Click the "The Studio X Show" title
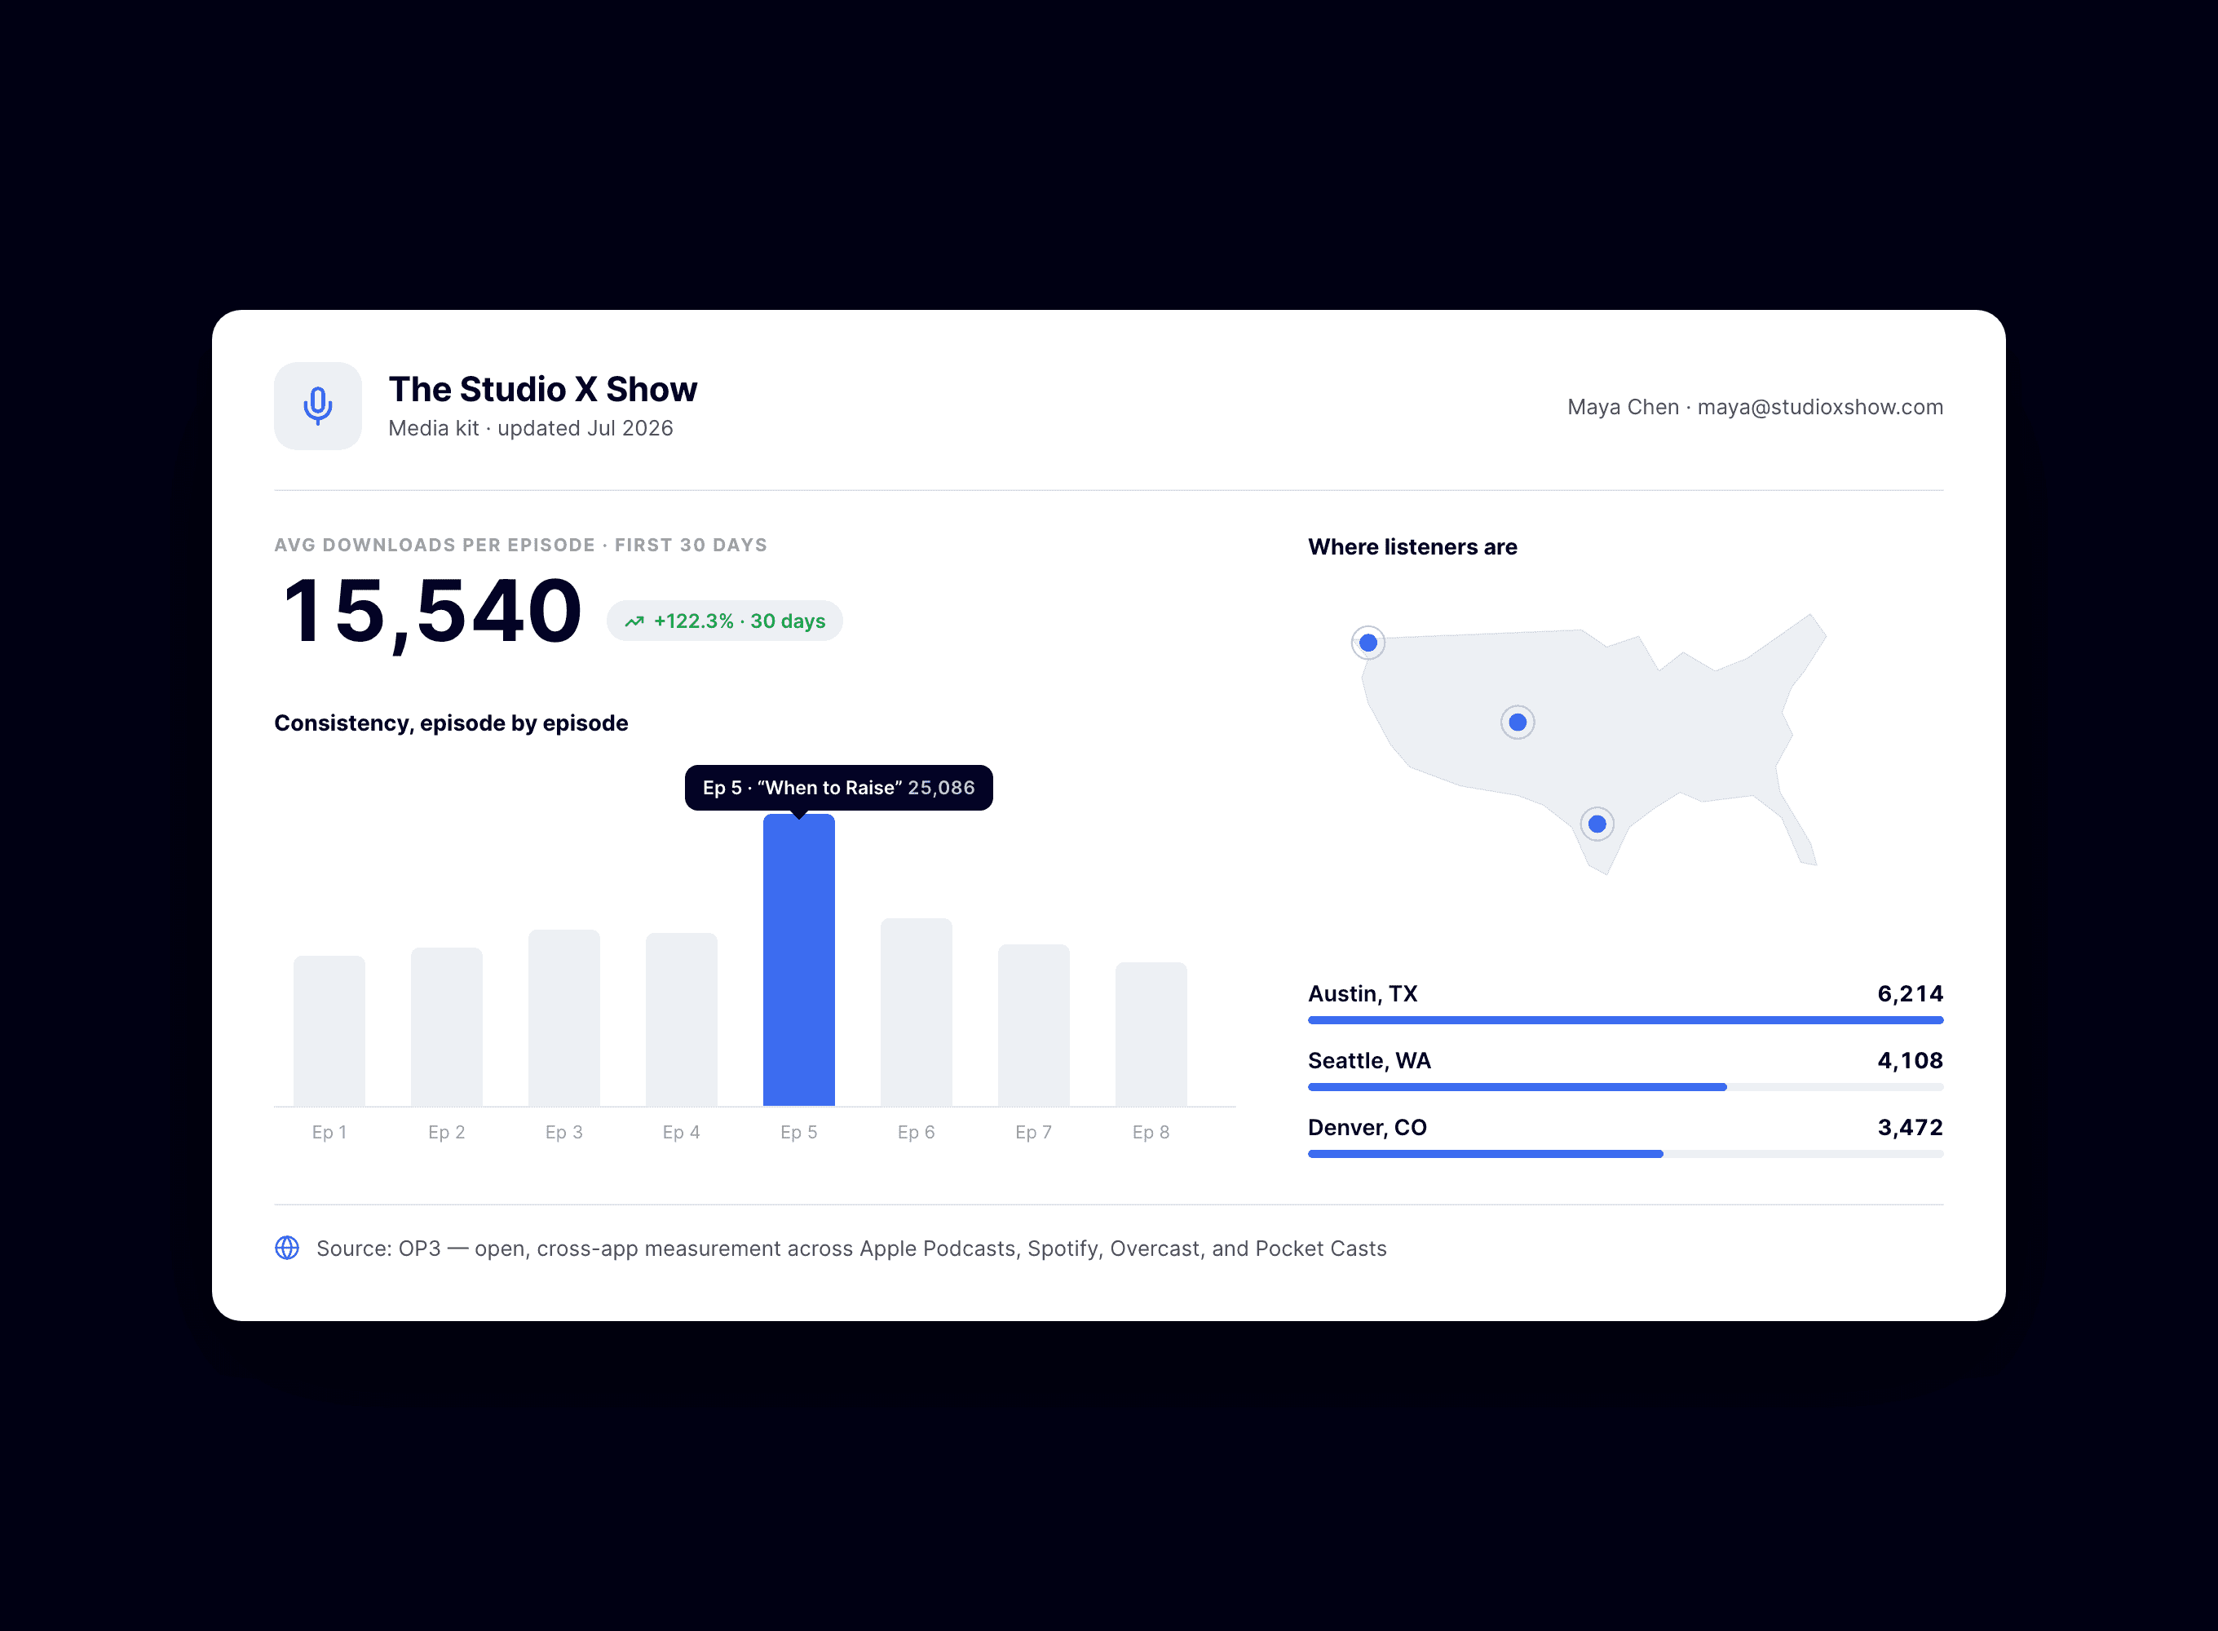Screen dimensions: 2218x1631 click(x=543, y=389)
